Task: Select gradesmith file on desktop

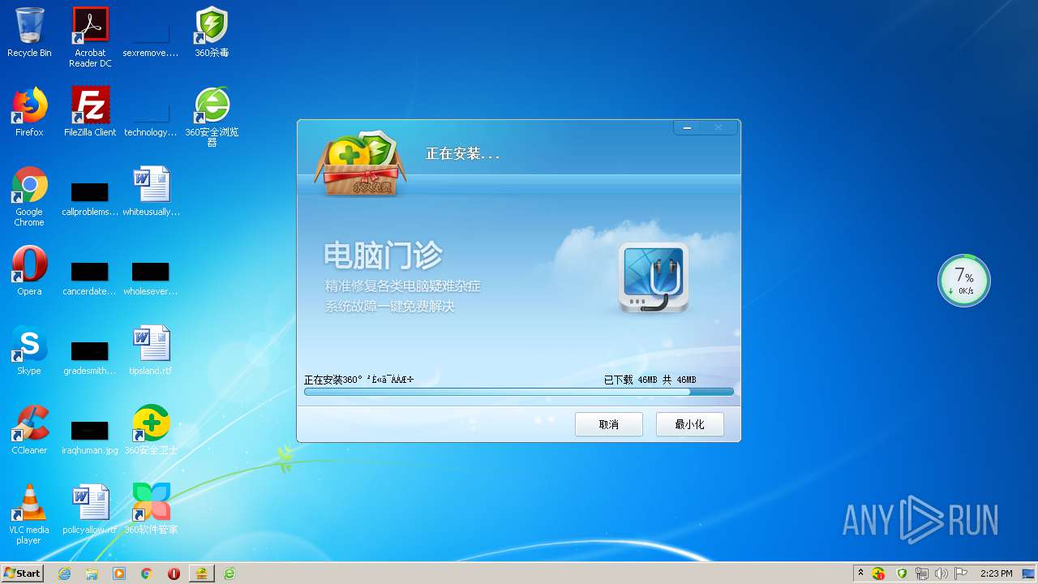Action: tap(90, 357)
